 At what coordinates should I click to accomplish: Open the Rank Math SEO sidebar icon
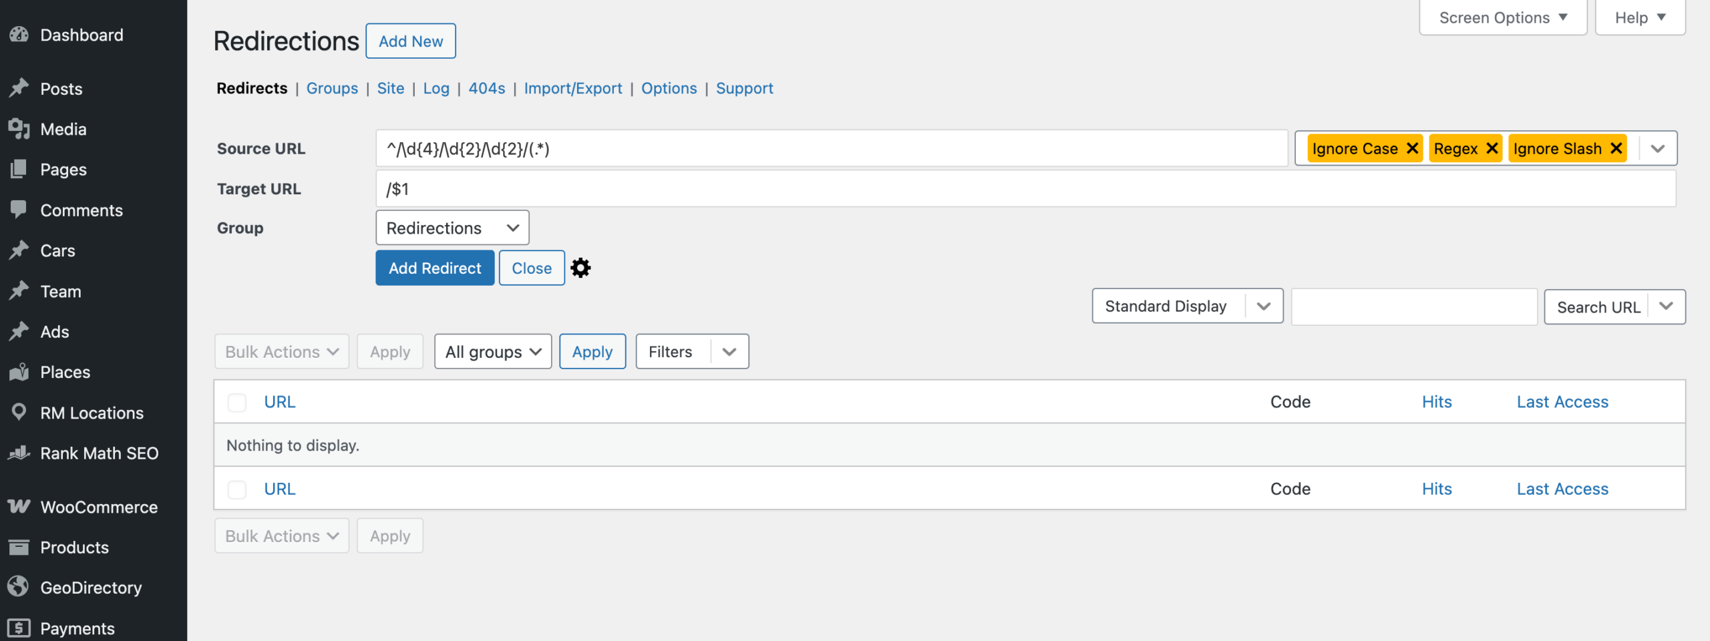[19, 453]
